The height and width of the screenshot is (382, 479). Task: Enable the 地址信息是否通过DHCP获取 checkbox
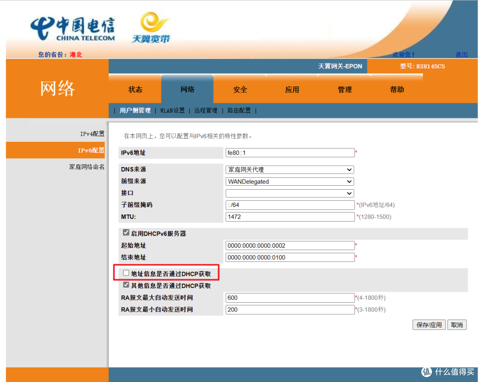(x=126, y=273)
